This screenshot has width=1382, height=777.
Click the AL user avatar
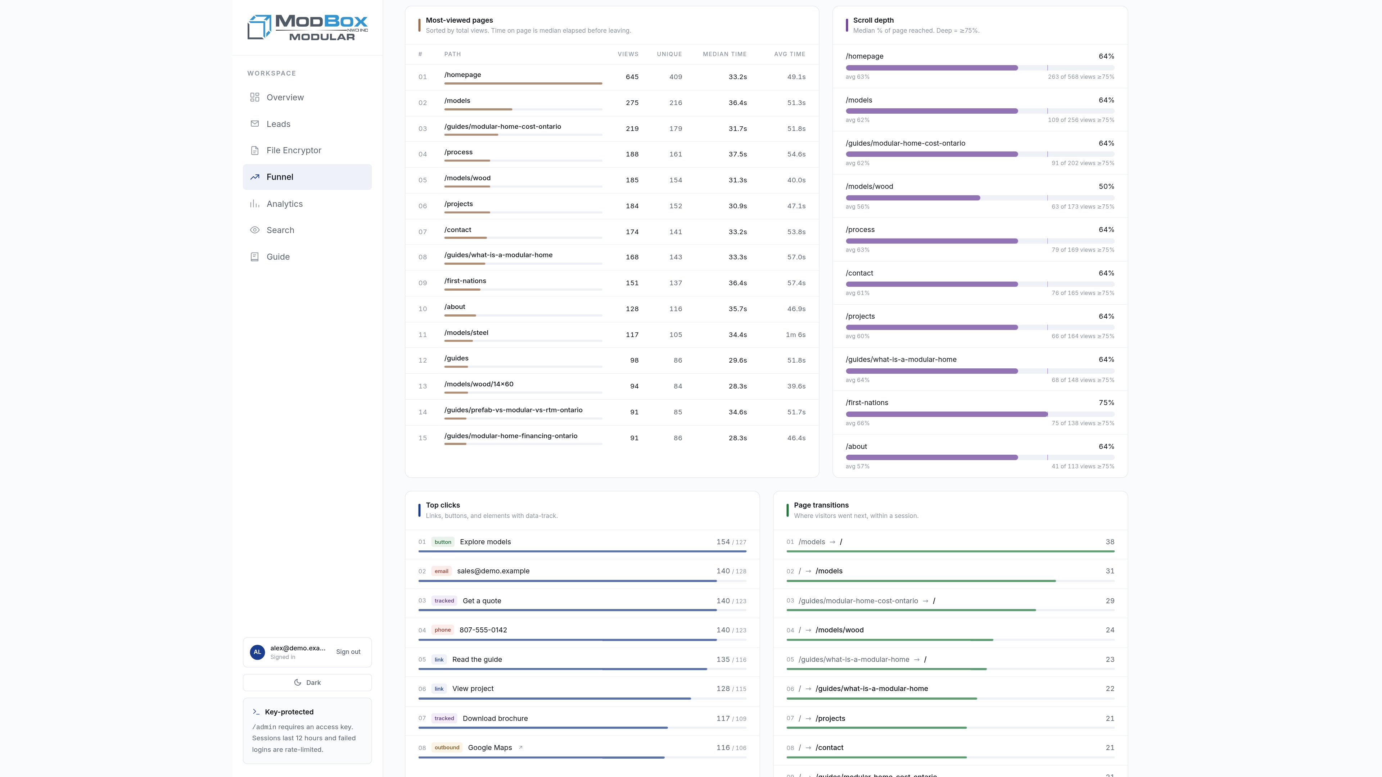click(258, 652)
